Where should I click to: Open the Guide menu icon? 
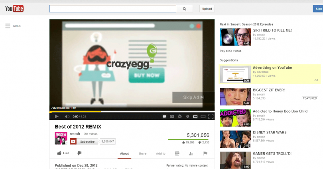click(8, 26)
